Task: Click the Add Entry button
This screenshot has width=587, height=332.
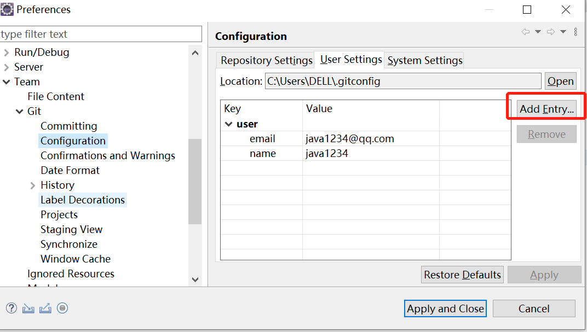Action: (x=546, y=109)
